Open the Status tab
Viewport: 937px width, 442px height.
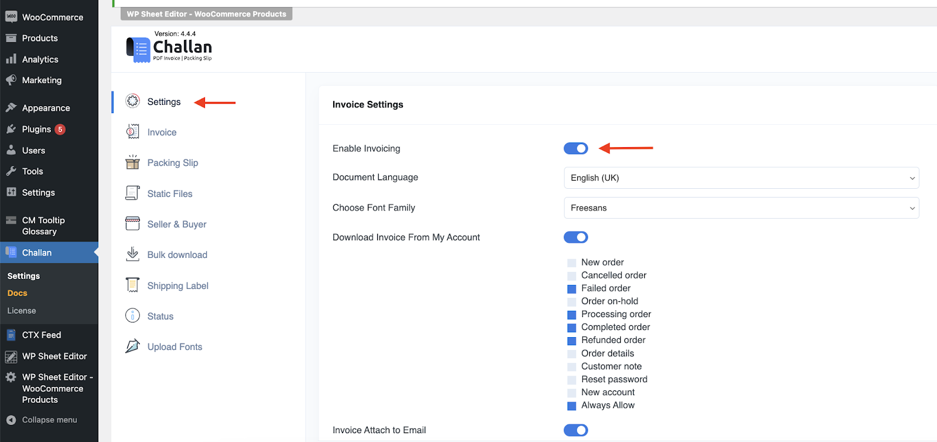tap(160, 316)
